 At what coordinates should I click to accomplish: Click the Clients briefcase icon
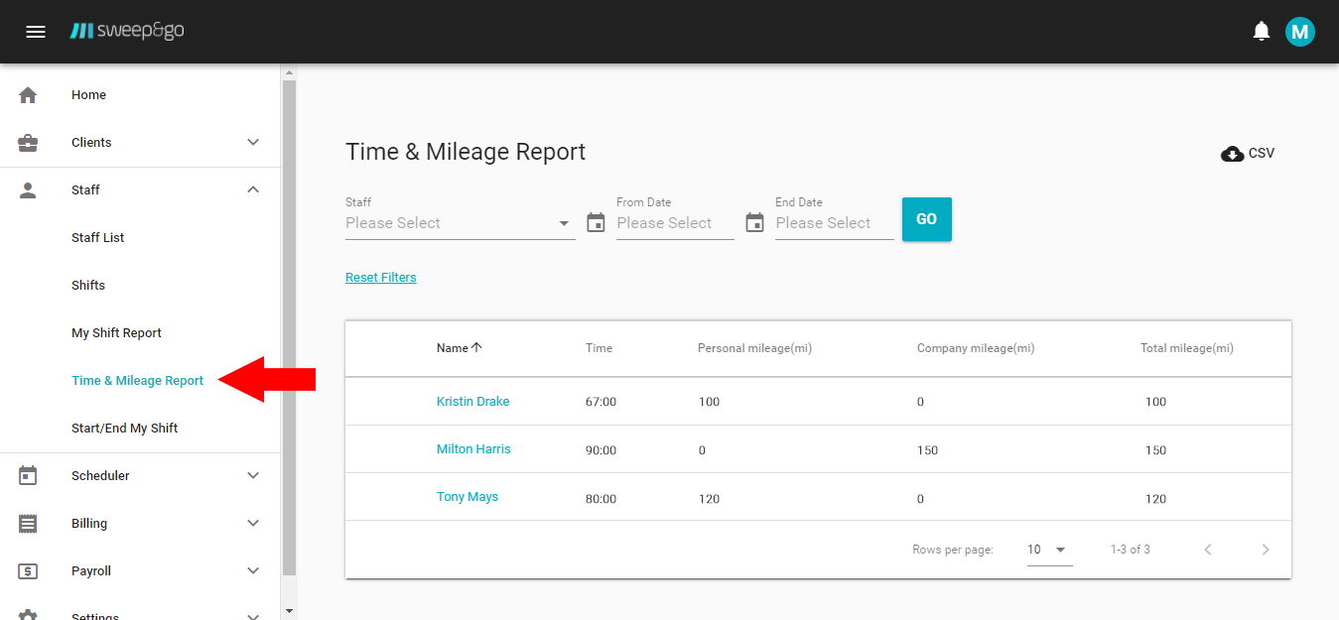click(27, 141)
